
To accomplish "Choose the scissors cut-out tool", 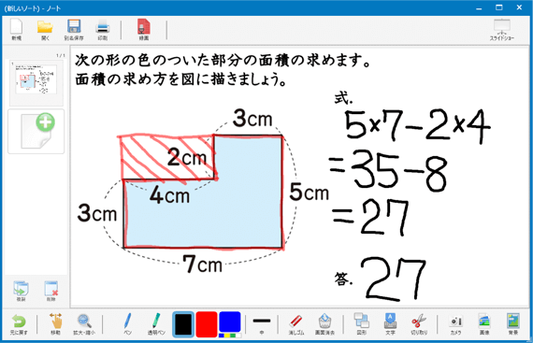I will pyautogui.click(x=419, y=324).
